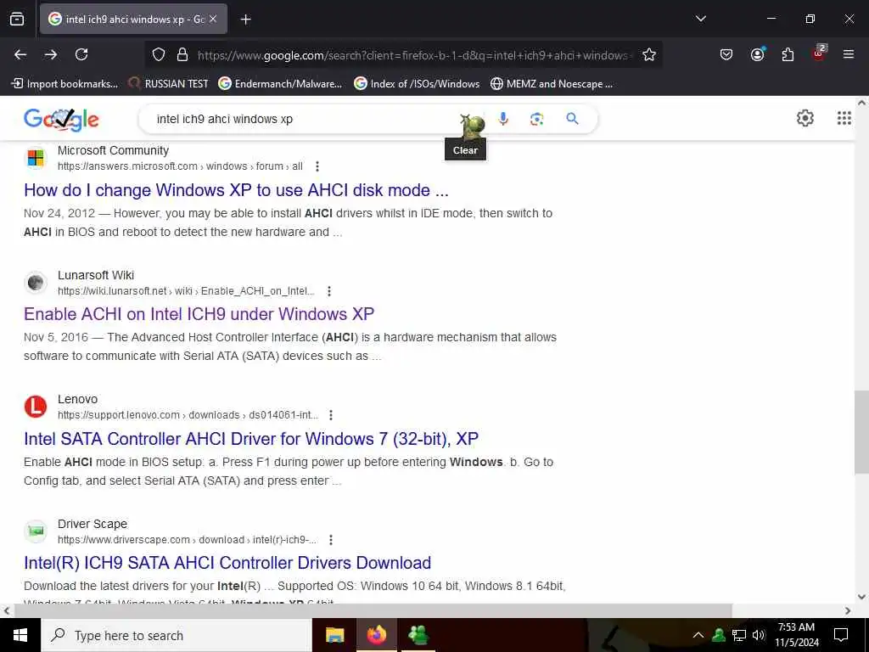
Task: Open Google quick settings gear
Action: (x=805, y=117)
